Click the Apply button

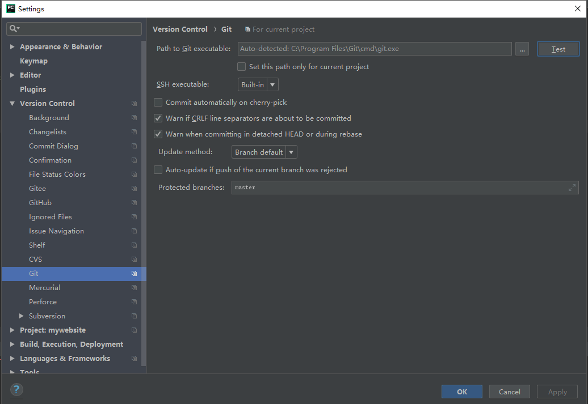(x=557, y=392)
